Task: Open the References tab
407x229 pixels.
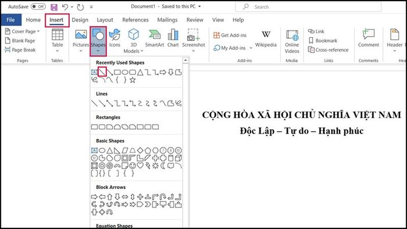Action: point(135,20)
